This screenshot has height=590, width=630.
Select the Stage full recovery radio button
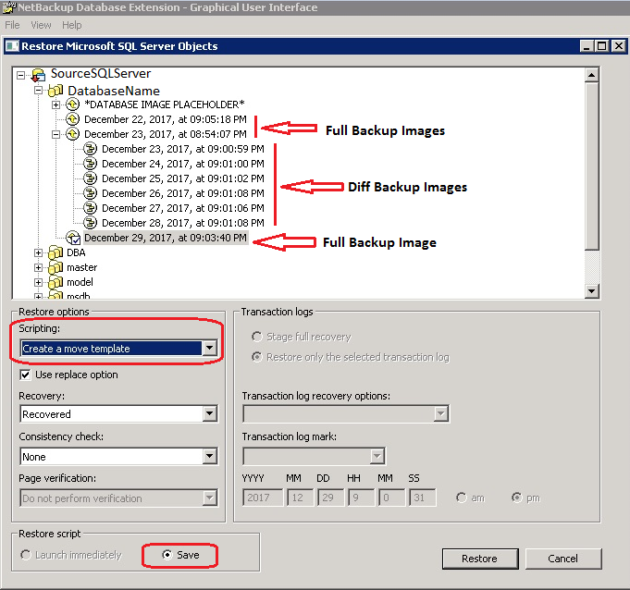257,337
